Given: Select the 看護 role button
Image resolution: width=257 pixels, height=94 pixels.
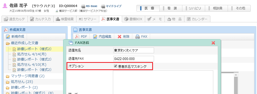Looking at the screenshot, I should point(171,8).
